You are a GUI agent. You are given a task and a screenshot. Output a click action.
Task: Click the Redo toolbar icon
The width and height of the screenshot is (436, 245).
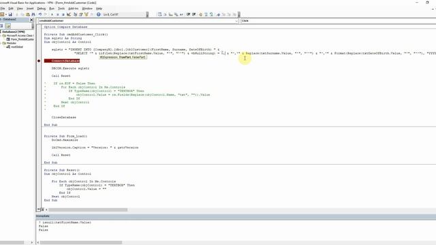coord(46,14)
